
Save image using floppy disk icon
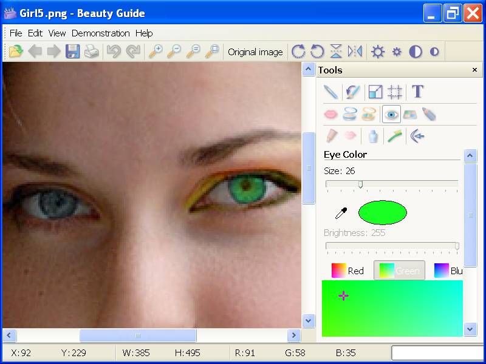[x=72, y=52]
